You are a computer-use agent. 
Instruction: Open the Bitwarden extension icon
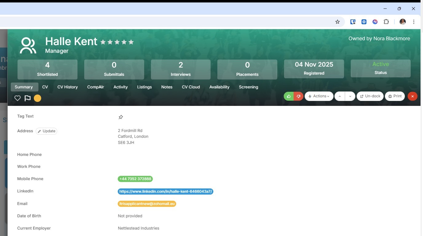click(x=353, y=22)
